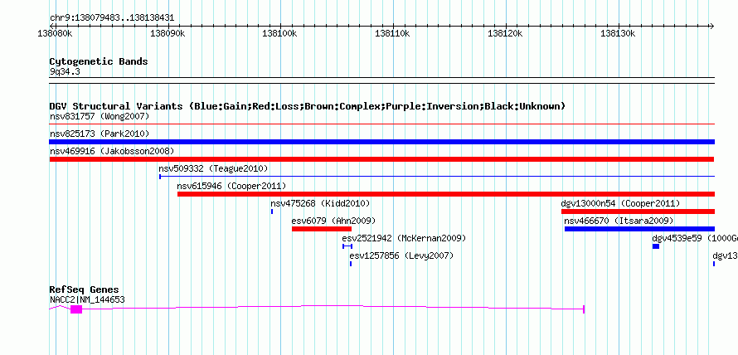Open the nsv831757 (Wong2007) label
The width and height of the screenshot is (738, 355).
point(100,116)
